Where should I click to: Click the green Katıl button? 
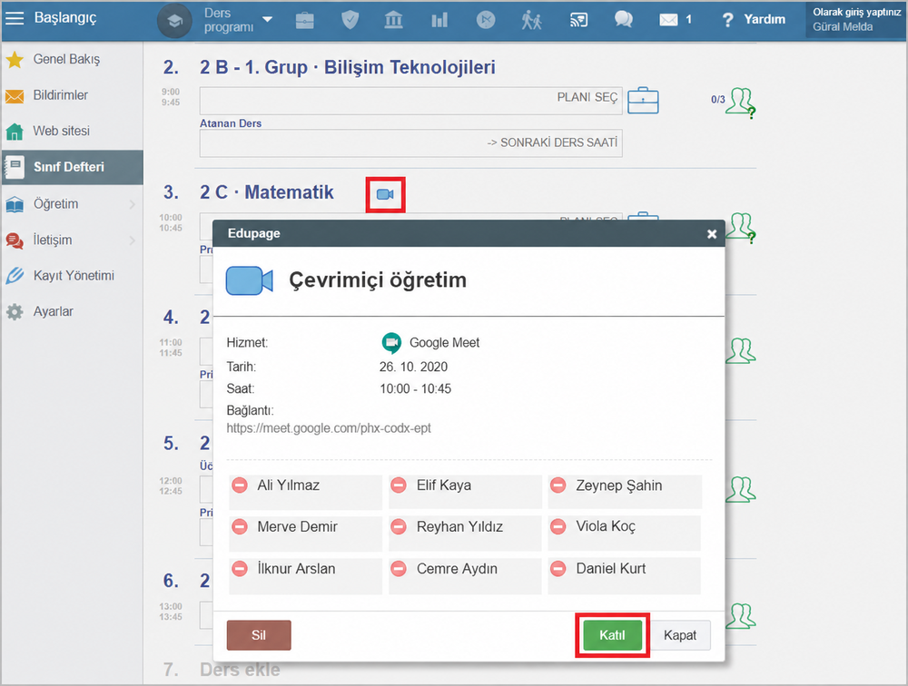point(612,635)
